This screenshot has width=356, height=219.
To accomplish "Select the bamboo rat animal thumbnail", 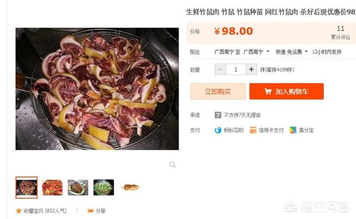I will click(130, 187).
